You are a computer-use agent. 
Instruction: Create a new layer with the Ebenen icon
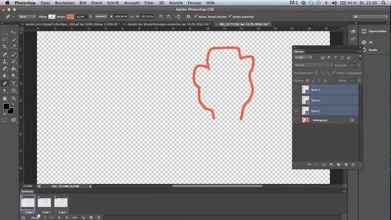point(346,164)
